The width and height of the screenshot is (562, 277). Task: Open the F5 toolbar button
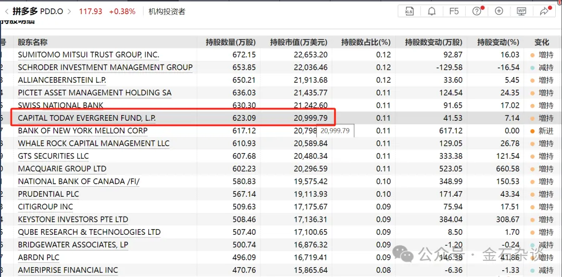(x=454, y=11)
